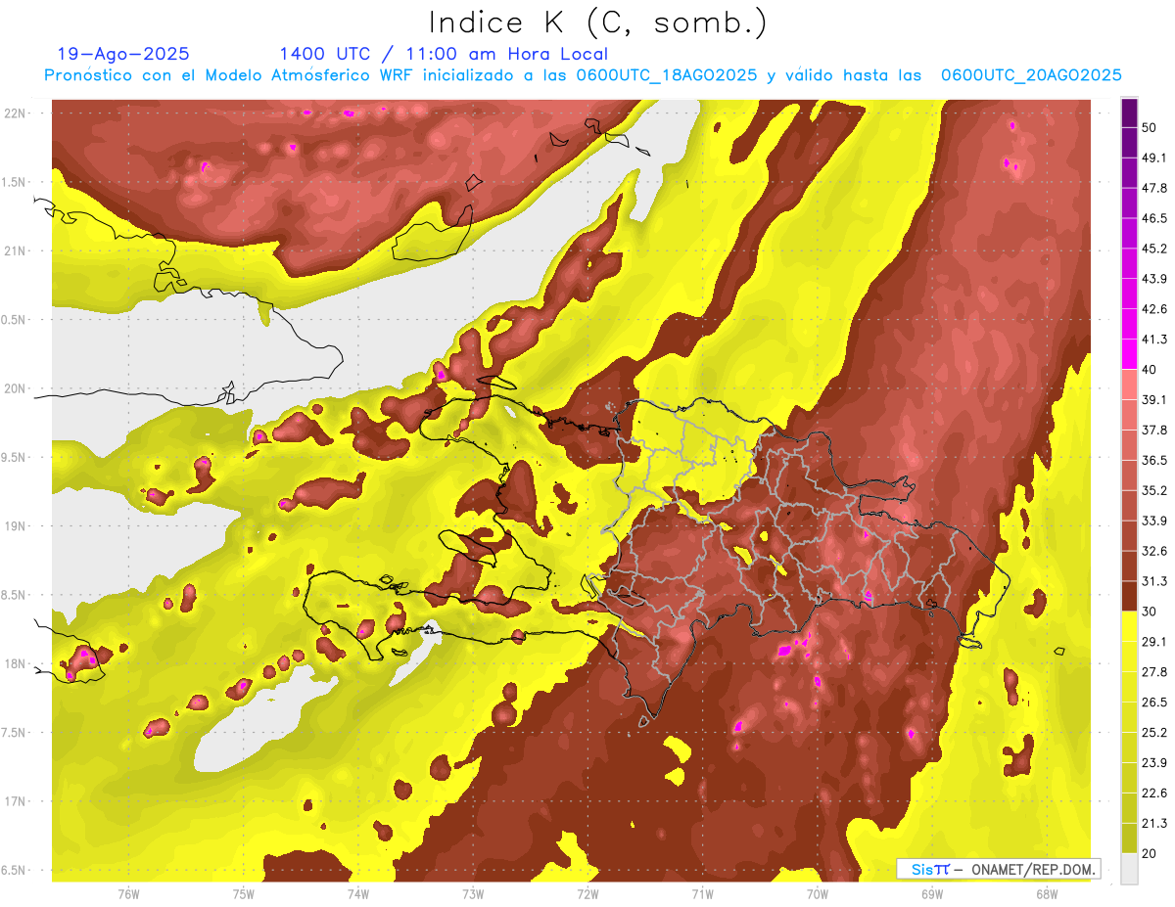Click the "1400 UTC / 11:00 am Hora Local" text

444,54
